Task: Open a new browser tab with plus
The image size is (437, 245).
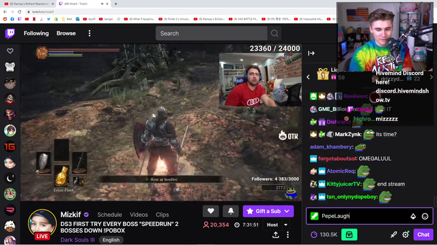Action: 115,4
